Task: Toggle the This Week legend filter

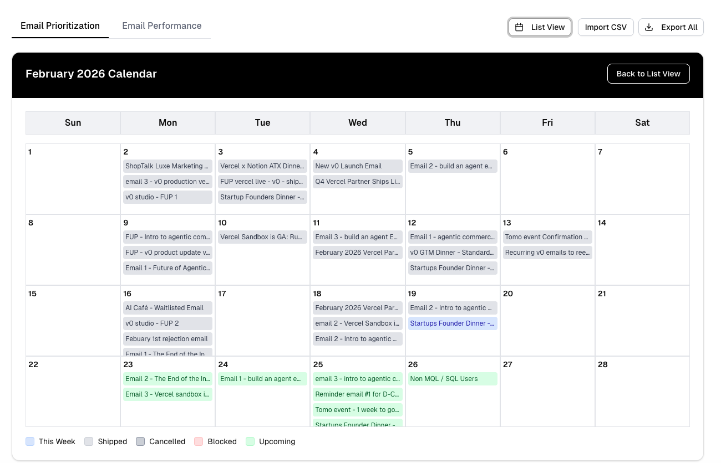Action: pos(50,441)
